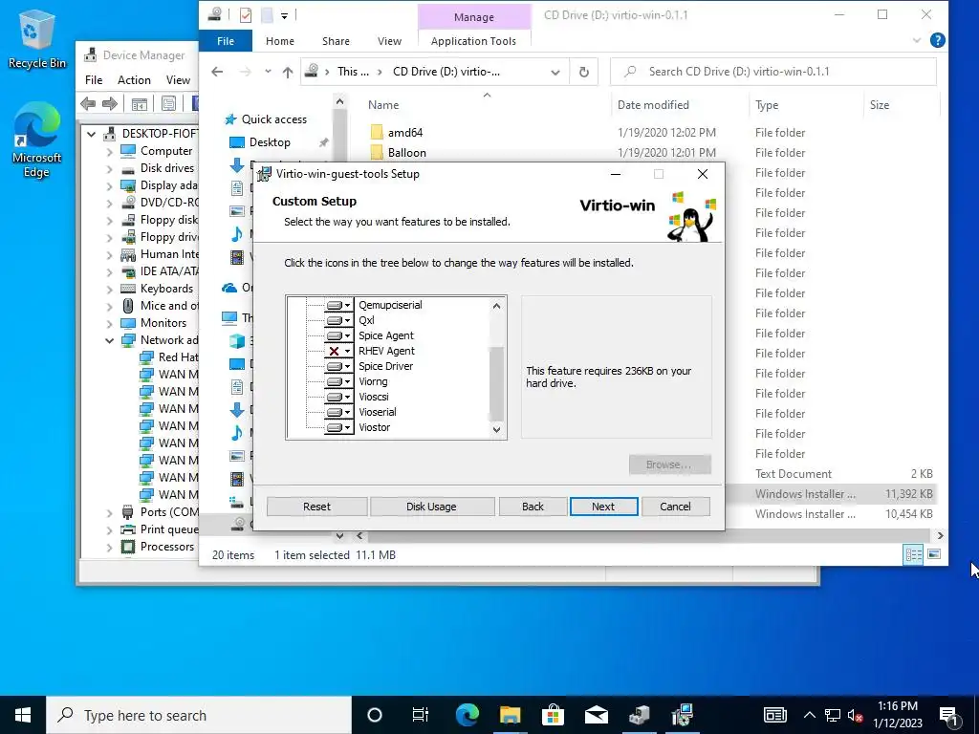Screen dimensions: 979x734
Task: Open the Viorng feature install dropdown
Action: 338,381
